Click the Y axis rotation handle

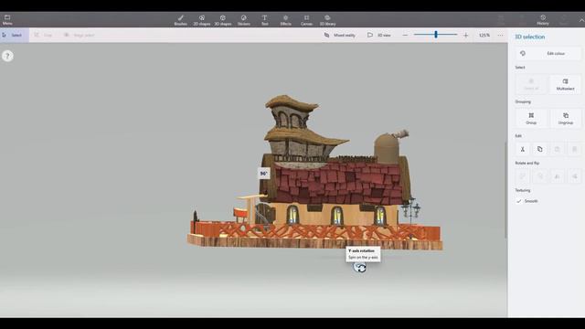(360, 268)
